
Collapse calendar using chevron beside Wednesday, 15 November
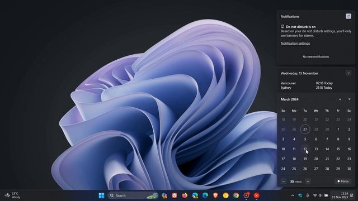click(x=348, y=73)
